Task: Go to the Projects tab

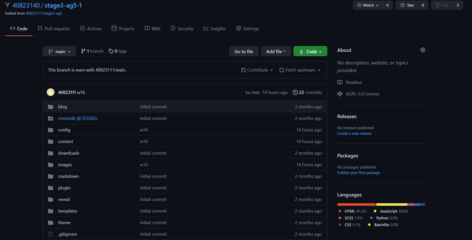Action: click(x=123, y=28)
